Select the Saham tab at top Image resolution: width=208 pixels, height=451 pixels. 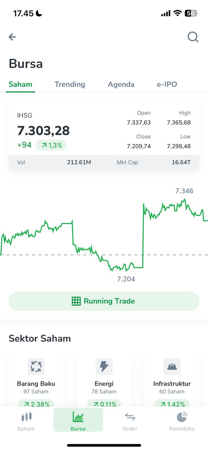pyautogui.click(x=21, y=84)
